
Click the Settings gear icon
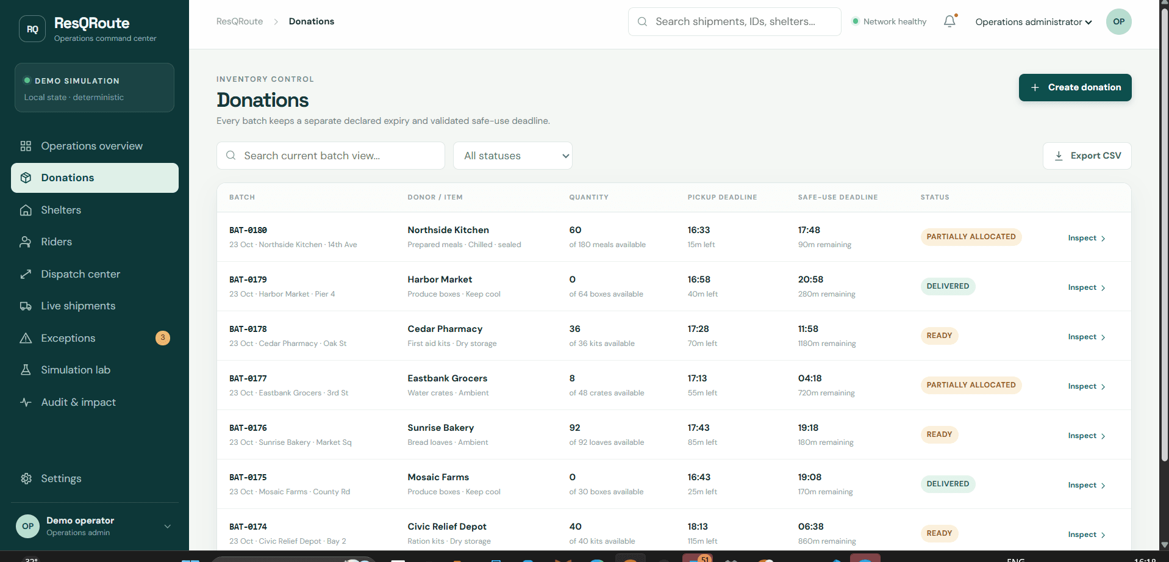(26, 478)
